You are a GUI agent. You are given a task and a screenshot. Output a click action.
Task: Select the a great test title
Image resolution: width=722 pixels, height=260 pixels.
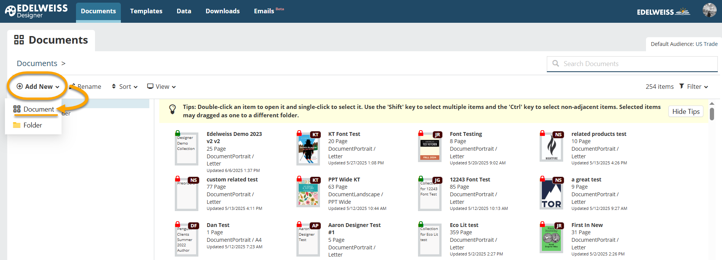pos(586,180)
